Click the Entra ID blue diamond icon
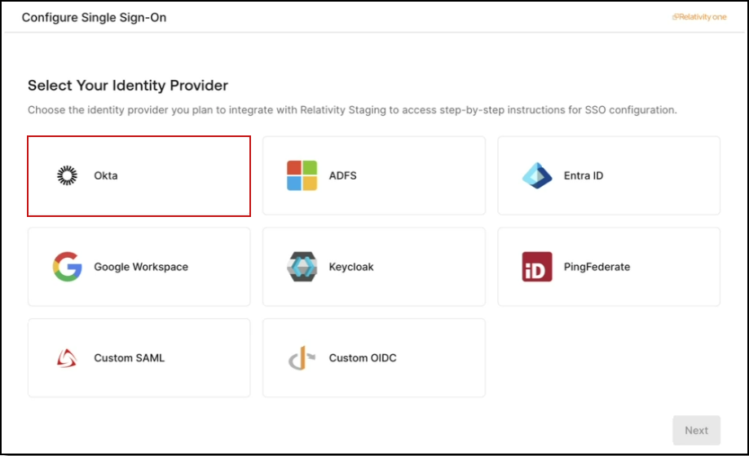The image size is (749, 456). pos(537,175)
